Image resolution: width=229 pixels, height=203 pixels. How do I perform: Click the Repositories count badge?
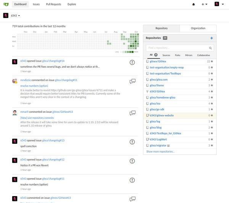coord(165,38)
